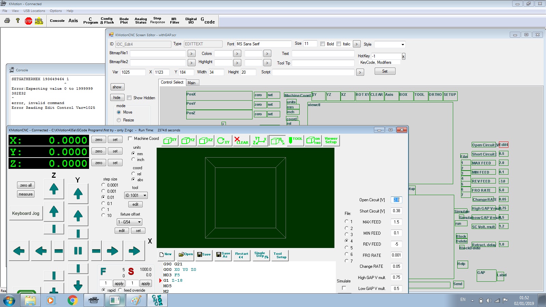The image size is (546, 307).
Task: Click the red Clear paths icon
Action: 241,141
